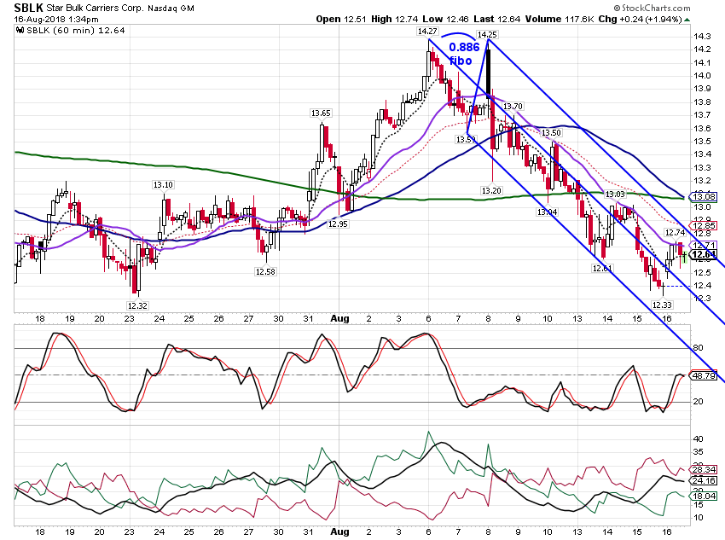
Task: Click the 0.886 fibo annotation text
Action: [x=464, y=54]
